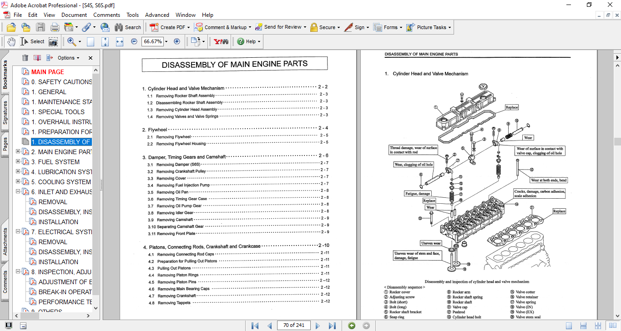This screenshot has width=621, height=331.
Task: Go to the last page
Action: 332,326
